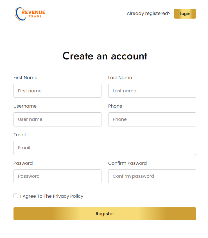Click the Login button
The height and width of the screenshot is (238, 208).
(185, 14)
